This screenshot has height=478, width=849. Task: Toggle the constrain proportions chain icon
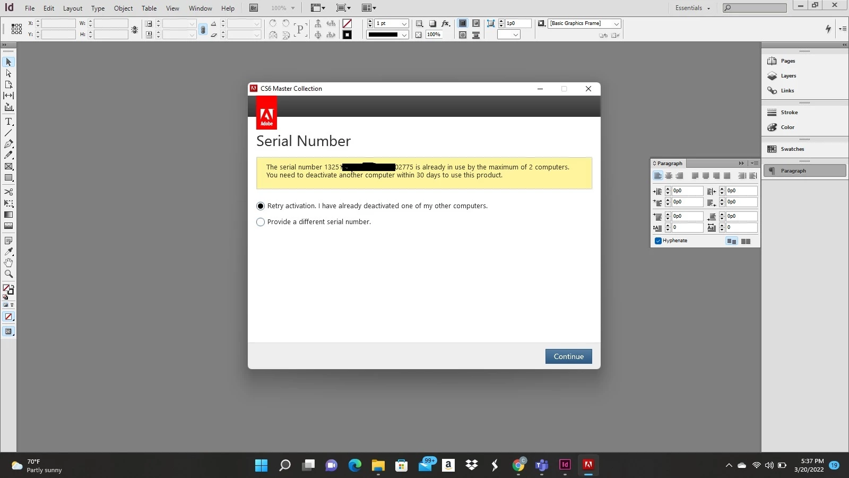pos(203,30)
